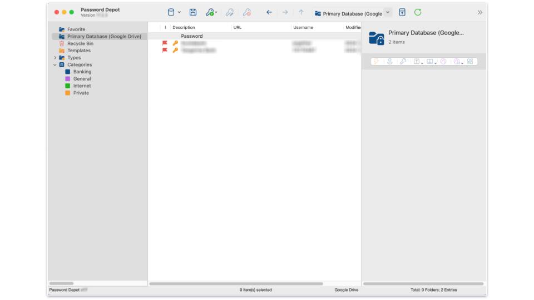Open Recycle Bin in sidebar
Screen dimensions: 534x300
[80, 43]
